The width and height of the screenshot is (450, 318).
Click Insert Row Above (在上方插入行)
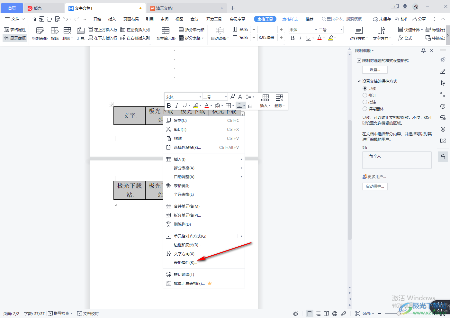(103, 30)
